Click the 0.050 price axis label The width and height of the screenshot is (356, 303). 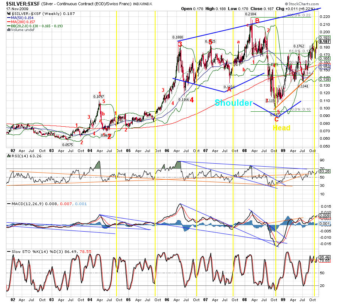click(325, 146)
